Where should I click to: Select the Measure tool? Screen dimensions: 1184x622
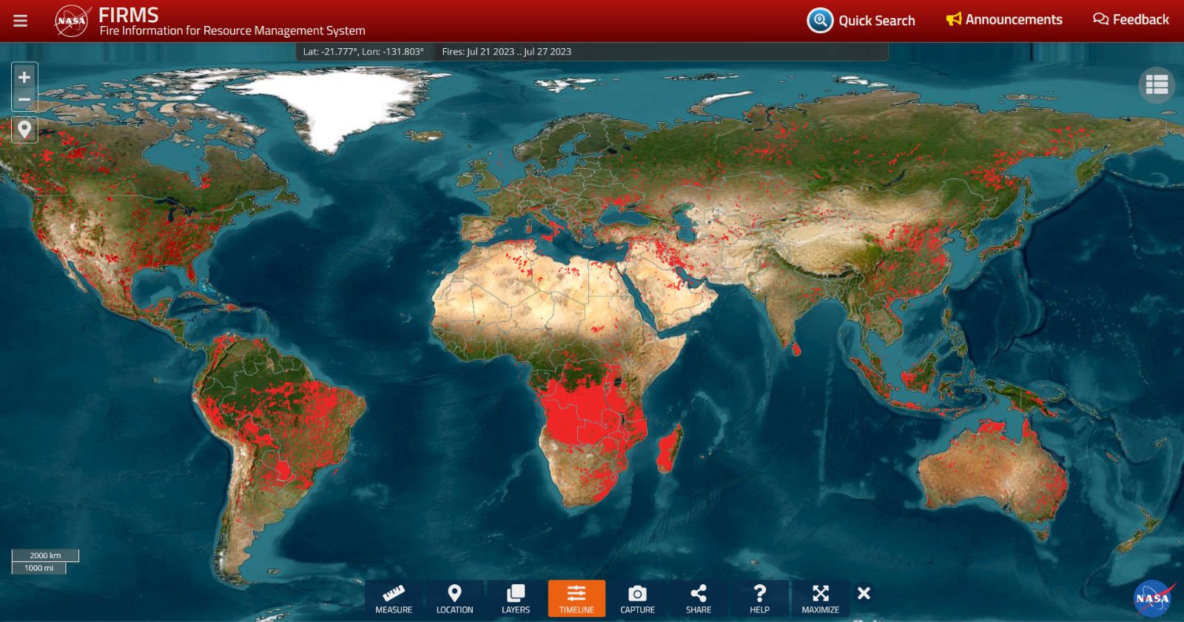click(394, 599)
